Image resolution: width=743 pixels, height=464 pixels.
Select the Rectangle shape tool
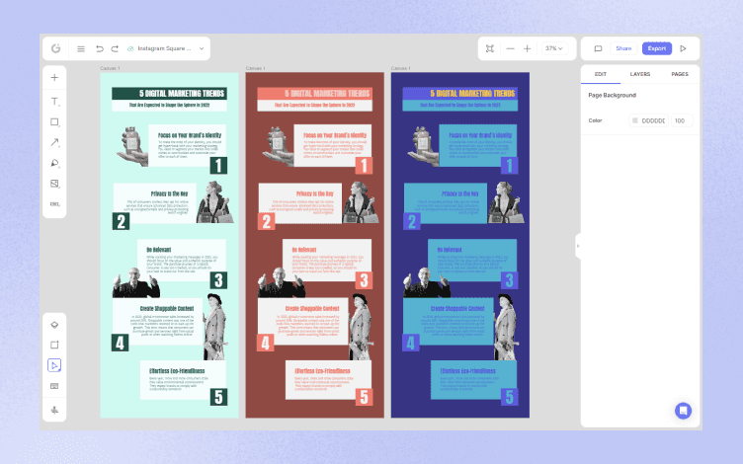pyautogui.click(x=54, y=122)
